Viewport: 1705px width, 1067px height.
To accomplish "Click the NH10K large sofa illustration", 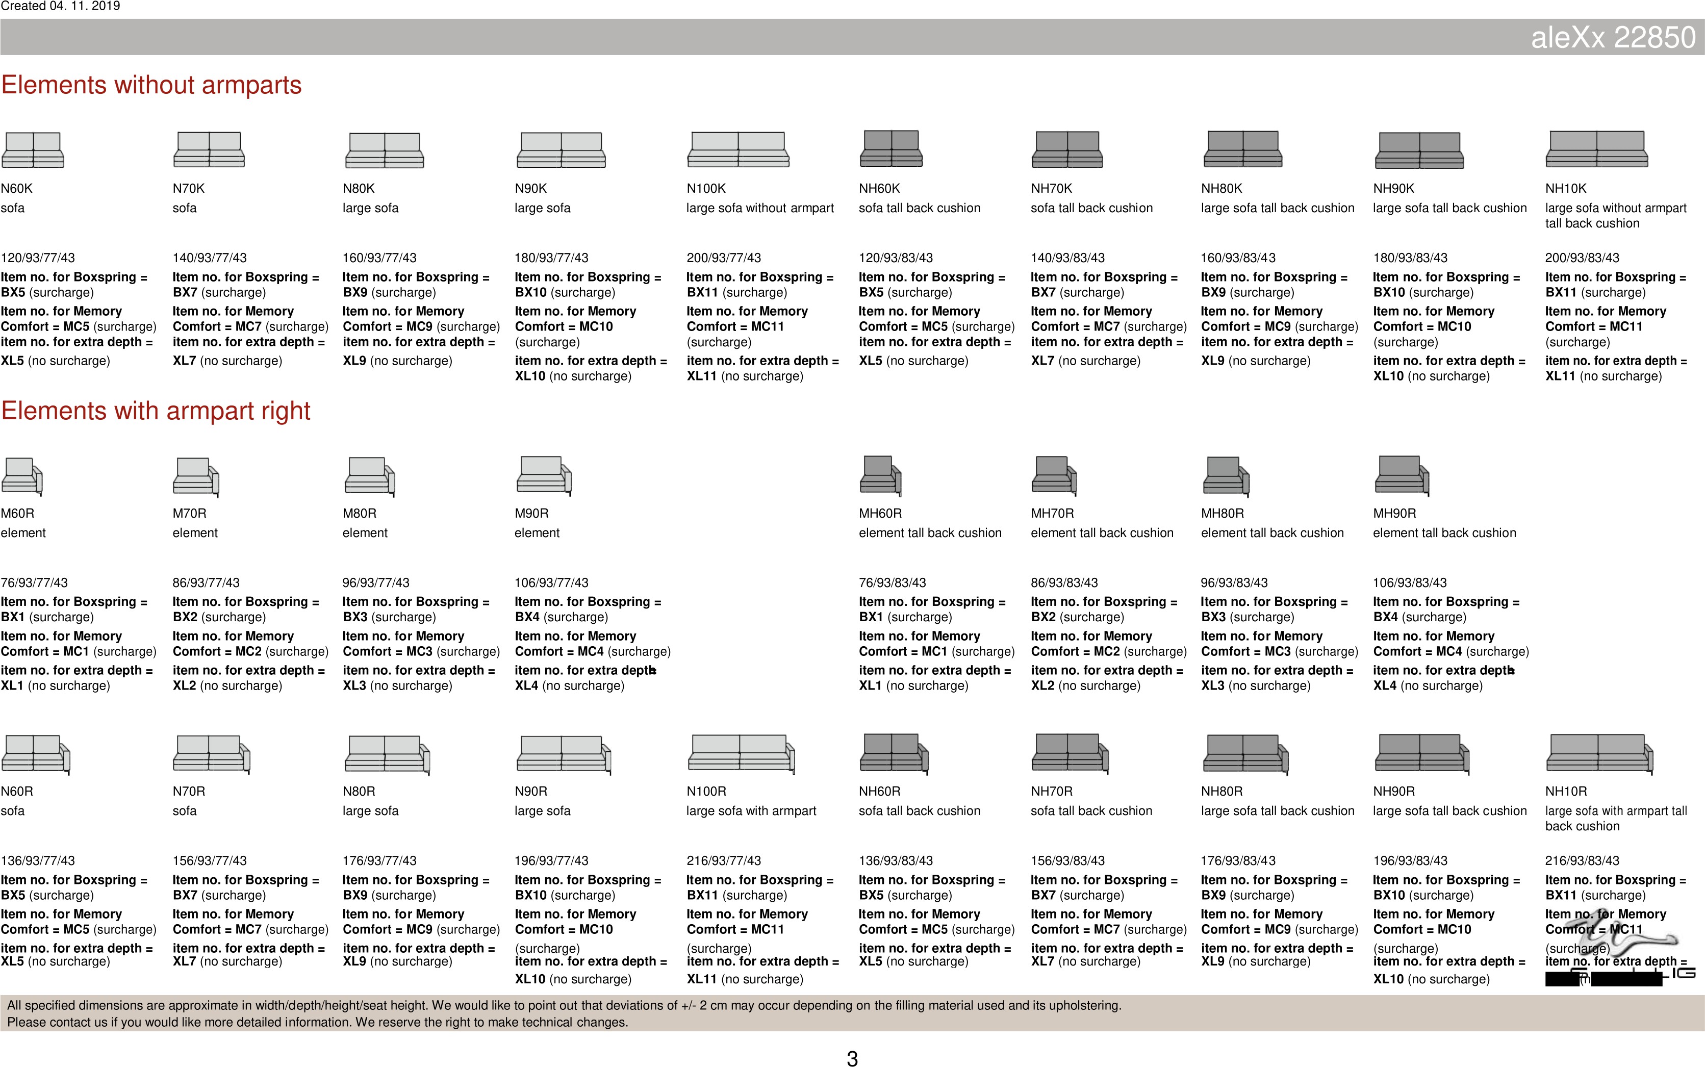I will 1597,149.
